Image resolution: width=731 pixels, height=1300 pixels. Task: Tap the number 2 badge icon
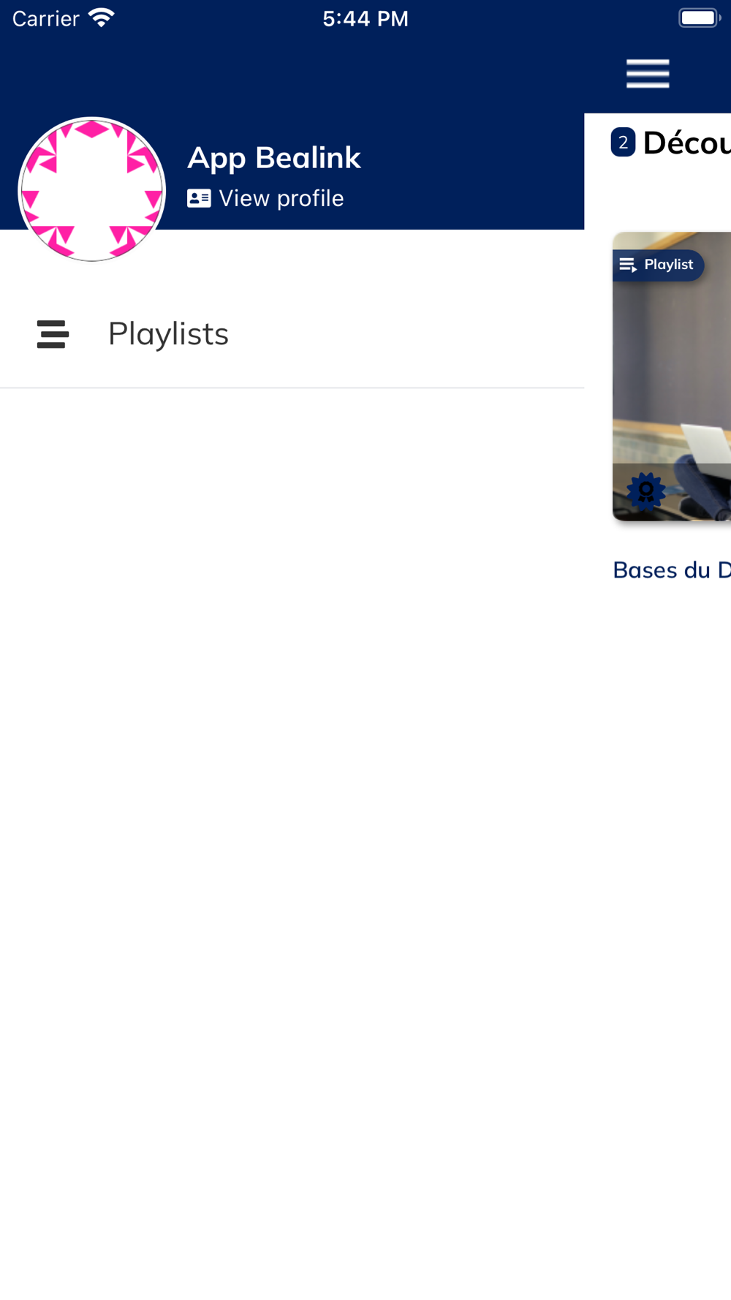623,143
